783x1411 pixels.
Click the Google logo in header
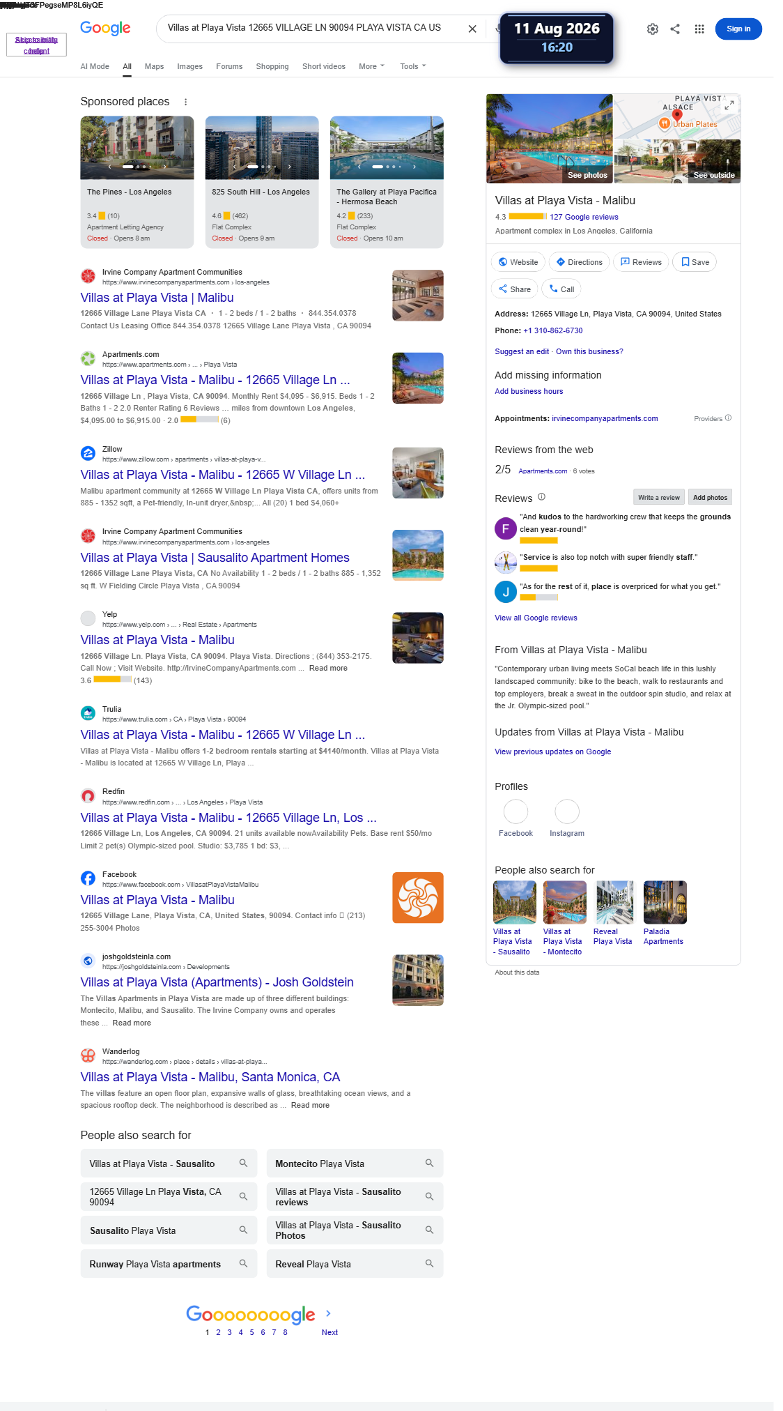tap(105, 29)
